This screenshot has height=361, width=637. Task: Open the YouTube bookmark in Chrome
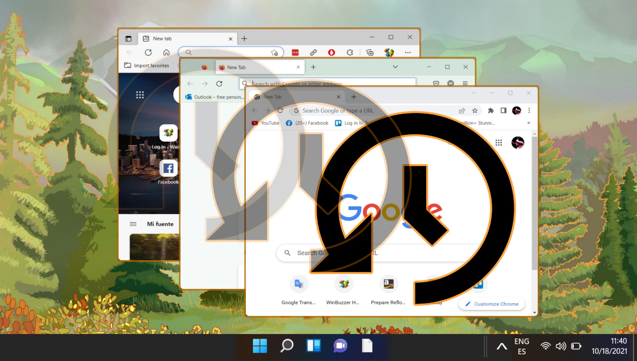pos(265,123)
